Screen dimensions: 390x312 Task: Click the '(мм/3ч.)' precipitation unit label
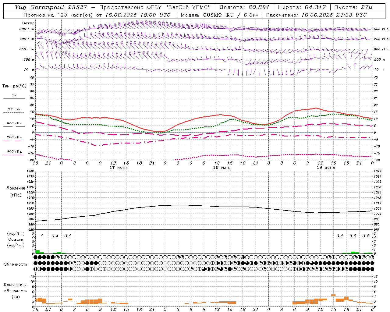pyautogui.click(x=16, y=234)
